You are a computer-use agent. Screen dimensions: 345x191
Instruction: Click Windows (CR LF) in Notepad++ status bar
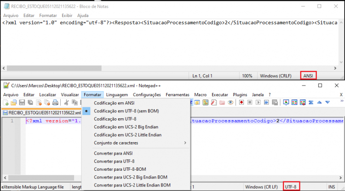click(x=261, y=187)
